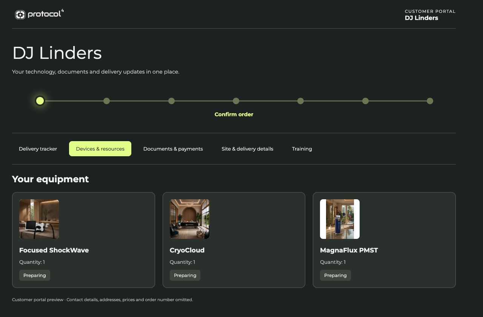Open the Focused ShockWave device image
483x317 pixels.
point(39,219)
